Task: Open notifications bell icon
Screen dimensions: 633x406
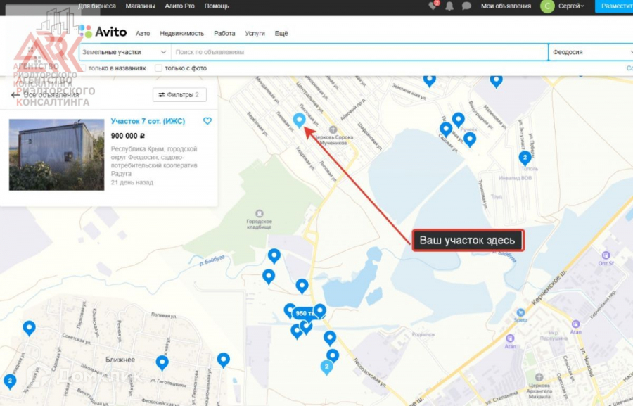Action: [449, 6]
